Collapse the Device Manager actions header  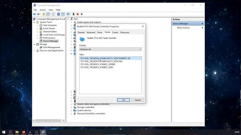[x=202, y=24]
